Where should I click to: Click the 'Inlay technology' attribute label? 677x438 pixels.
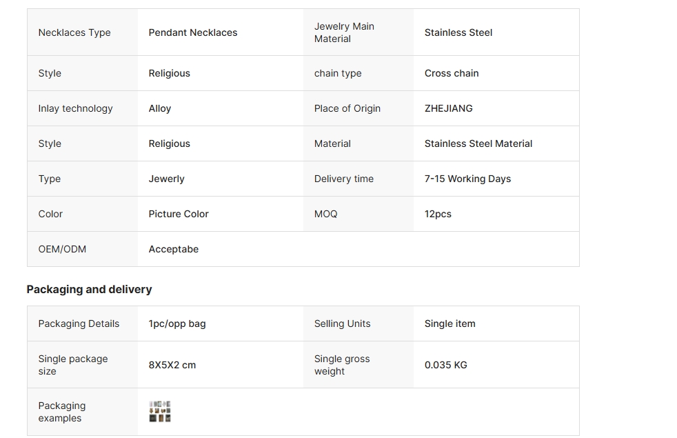(75, 108)
